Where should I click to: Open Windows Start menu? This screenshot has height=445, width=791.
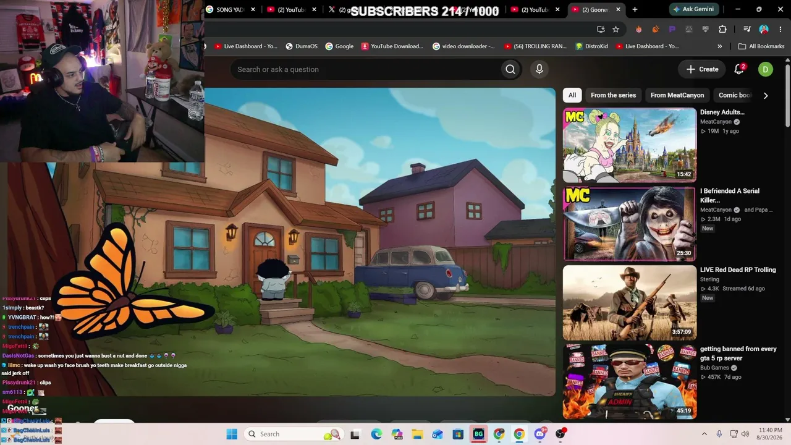coord(232,434)
